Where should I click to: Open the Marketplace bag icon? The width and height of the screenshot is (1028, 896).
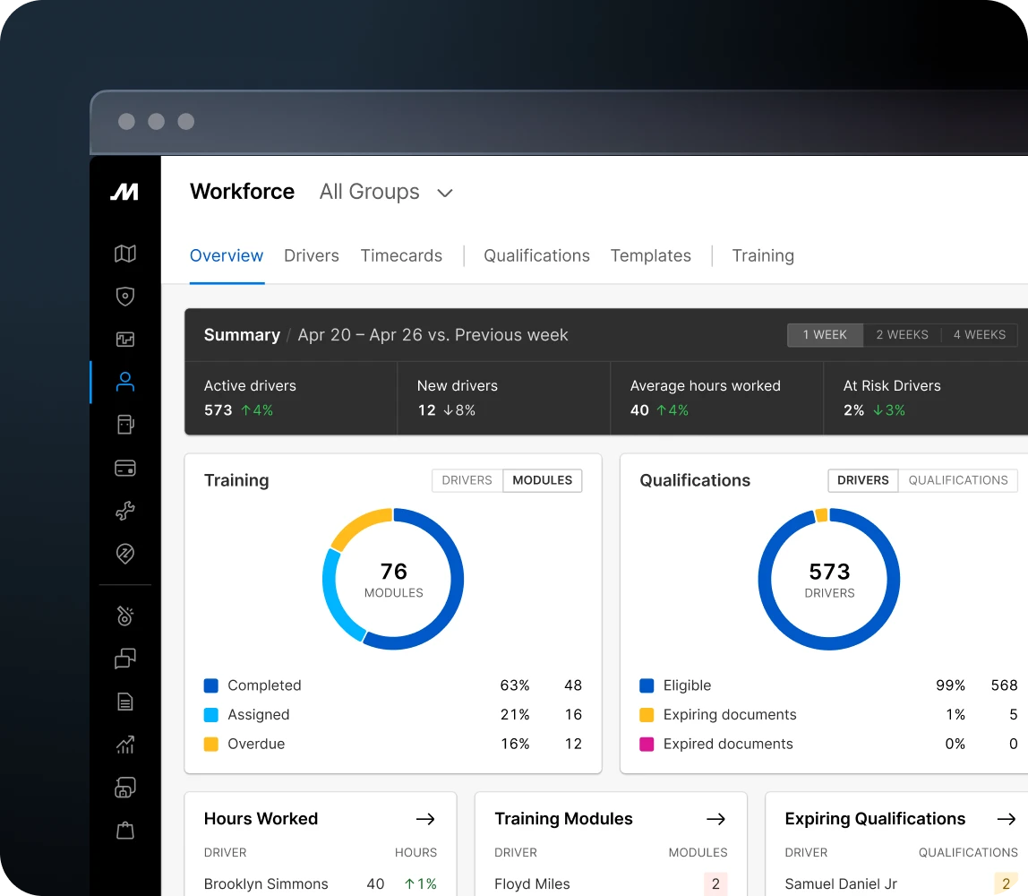(x=125, y=831)
